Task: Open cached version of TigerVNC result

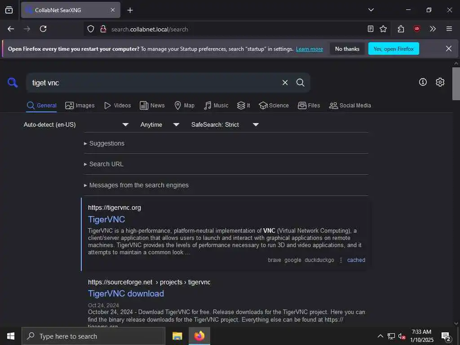Action: tap(356, 260)
